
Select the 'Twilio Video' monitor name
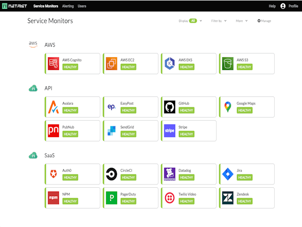187,194
